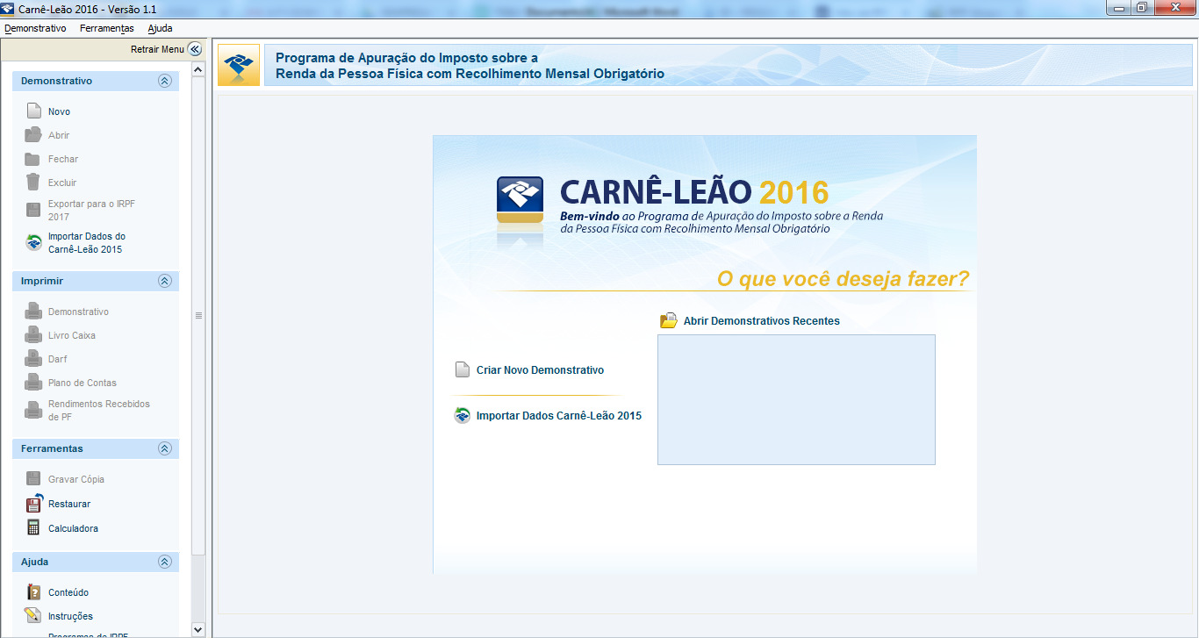Click the Novo document icon in sidebar
The image size is (1199, 638).
point(33,111)
